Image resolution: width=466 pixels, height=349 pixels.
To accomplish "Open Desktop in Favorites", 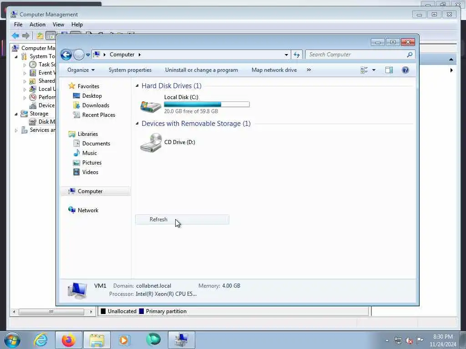I will pyautogui.click(x=92, y=96).
